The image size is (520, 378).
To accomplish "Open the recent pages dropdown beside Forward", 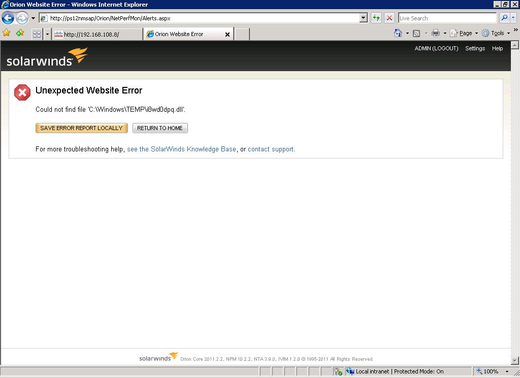I will 33,18.
